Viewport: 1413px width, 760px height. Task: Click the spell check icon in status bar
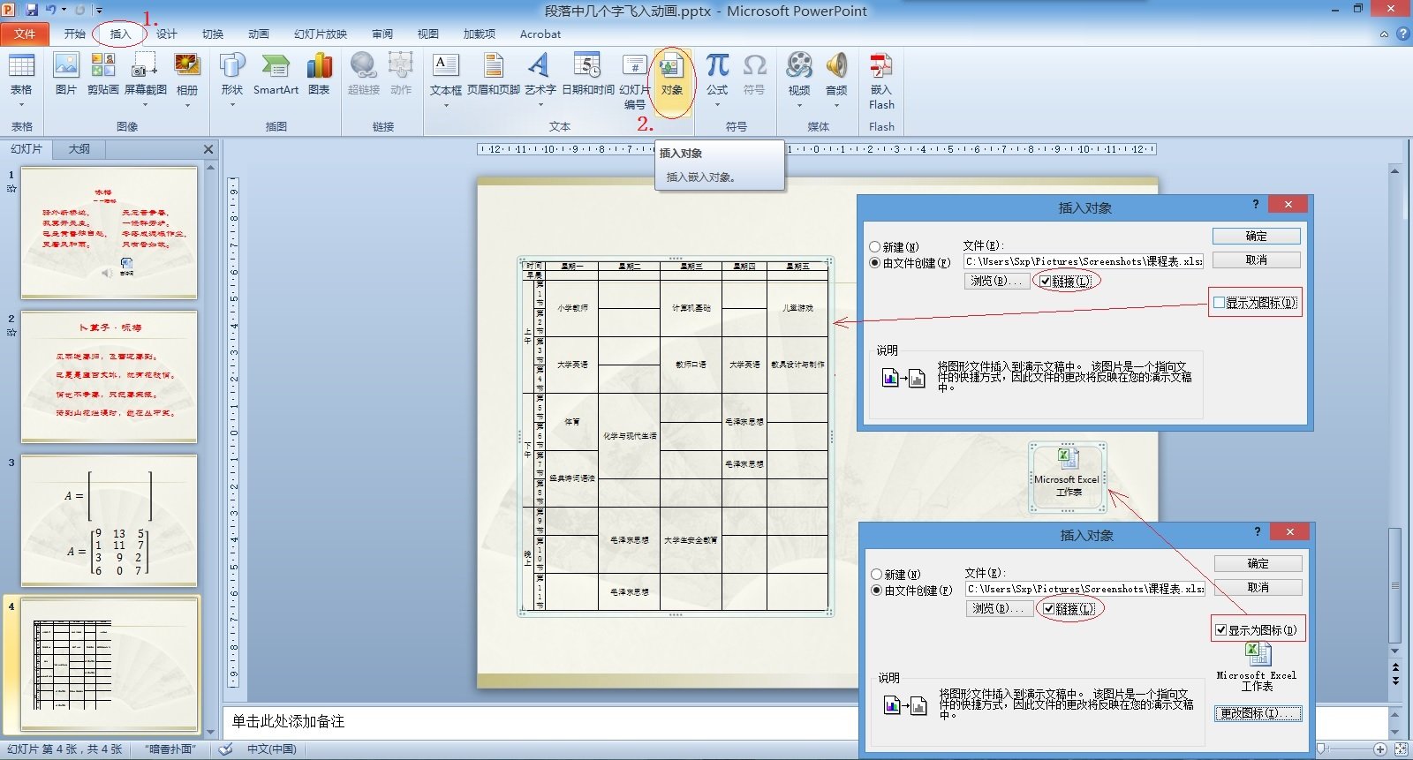pyautogui.click(x=225, y=749)
